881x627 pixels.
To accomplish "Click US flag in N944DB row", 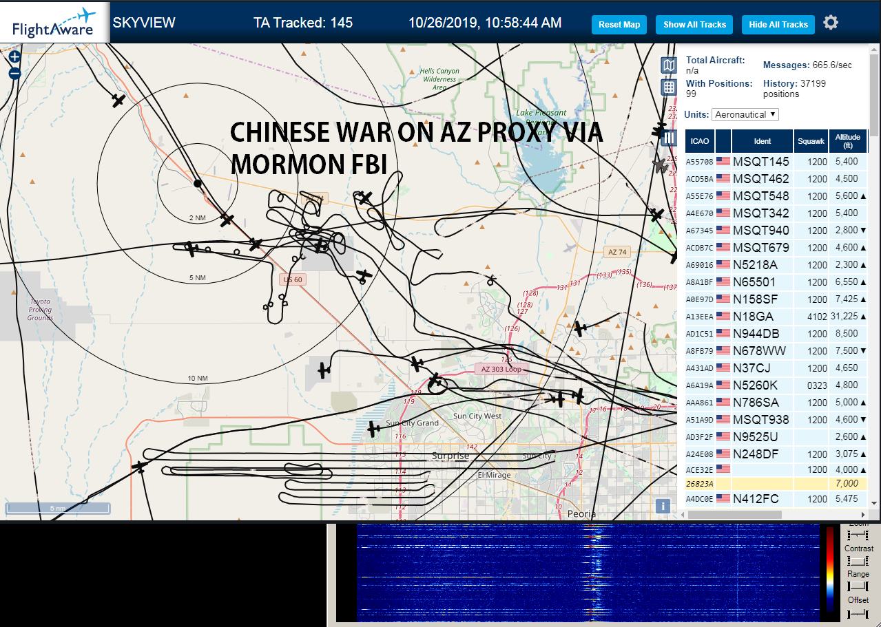I will [x=723, y=334].
